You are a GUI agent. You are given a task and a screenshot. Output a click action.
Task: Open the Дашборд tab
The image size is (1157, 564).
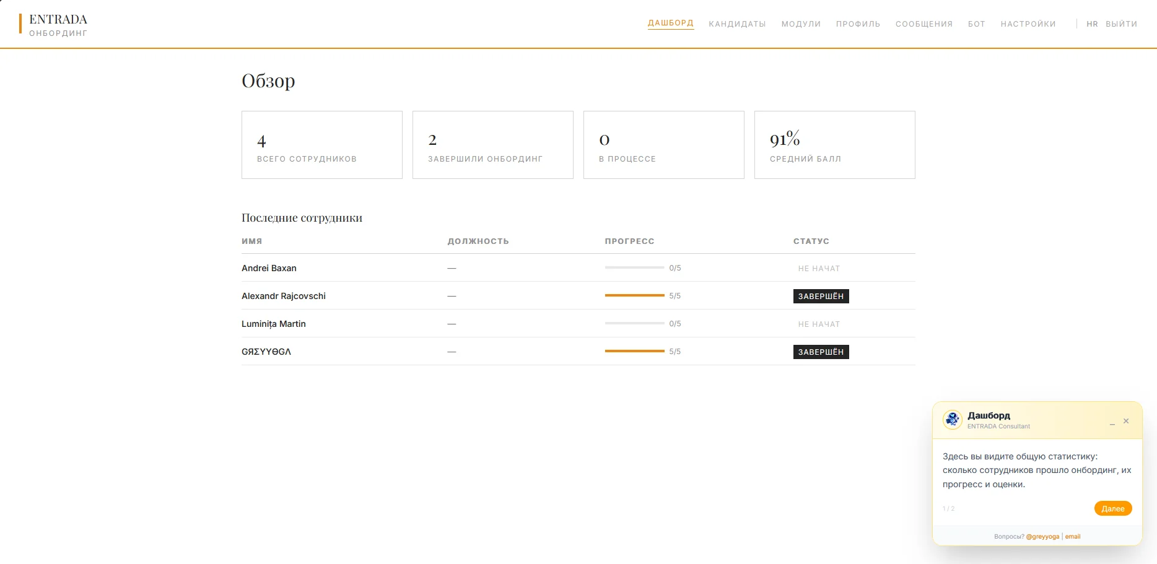pos(671,24)
